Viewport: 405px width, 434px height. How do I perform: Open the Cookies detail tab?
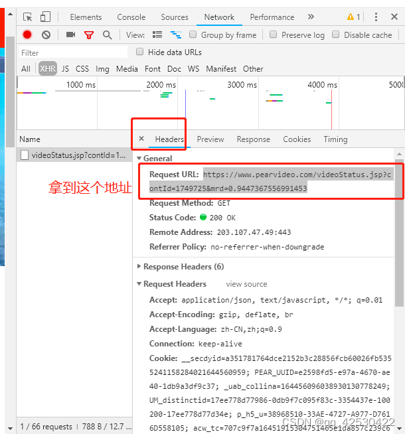[x=297, y=139]
